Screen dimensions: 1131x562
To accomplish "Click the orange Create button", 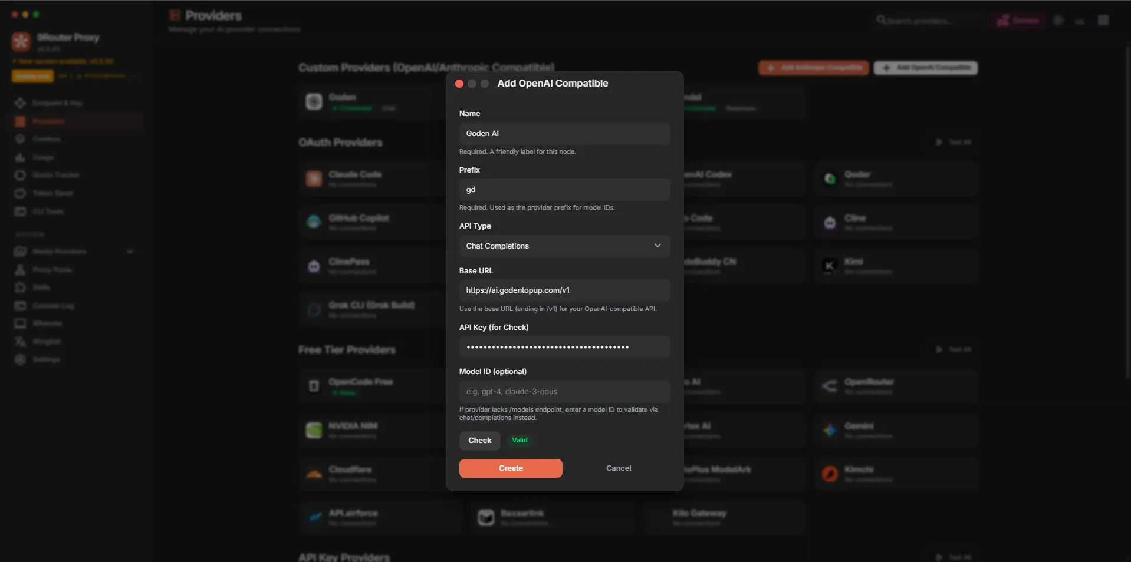I will tap(511, 468).
